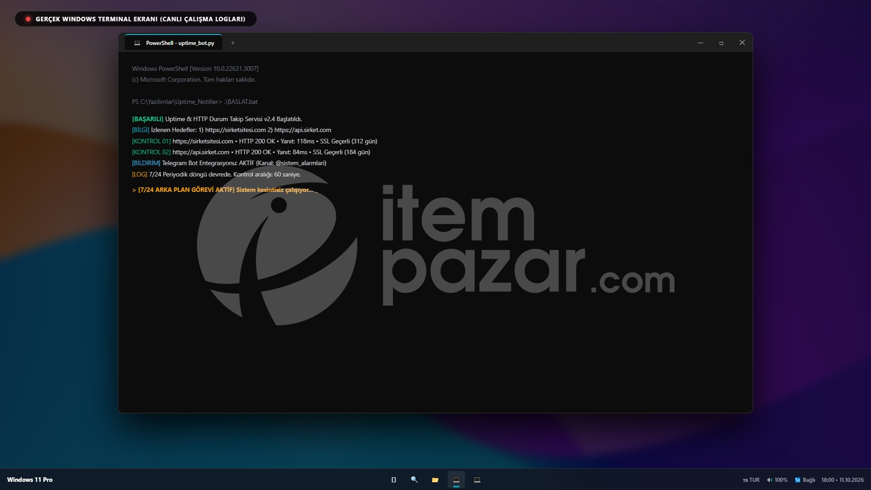Image resolution: width=871 pixels, height=490 pixels.
Task: Click the Microsoft Corporation copyright line
Action: (x=194, y=79)
